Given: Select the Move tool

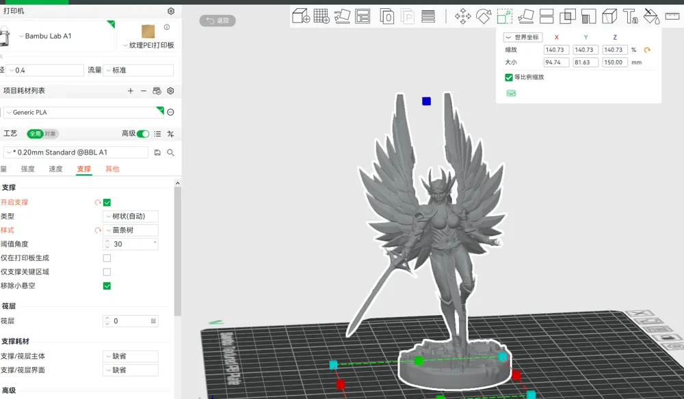Looking at the screenshot, I should pyautogui.click(x=463, y=16).
